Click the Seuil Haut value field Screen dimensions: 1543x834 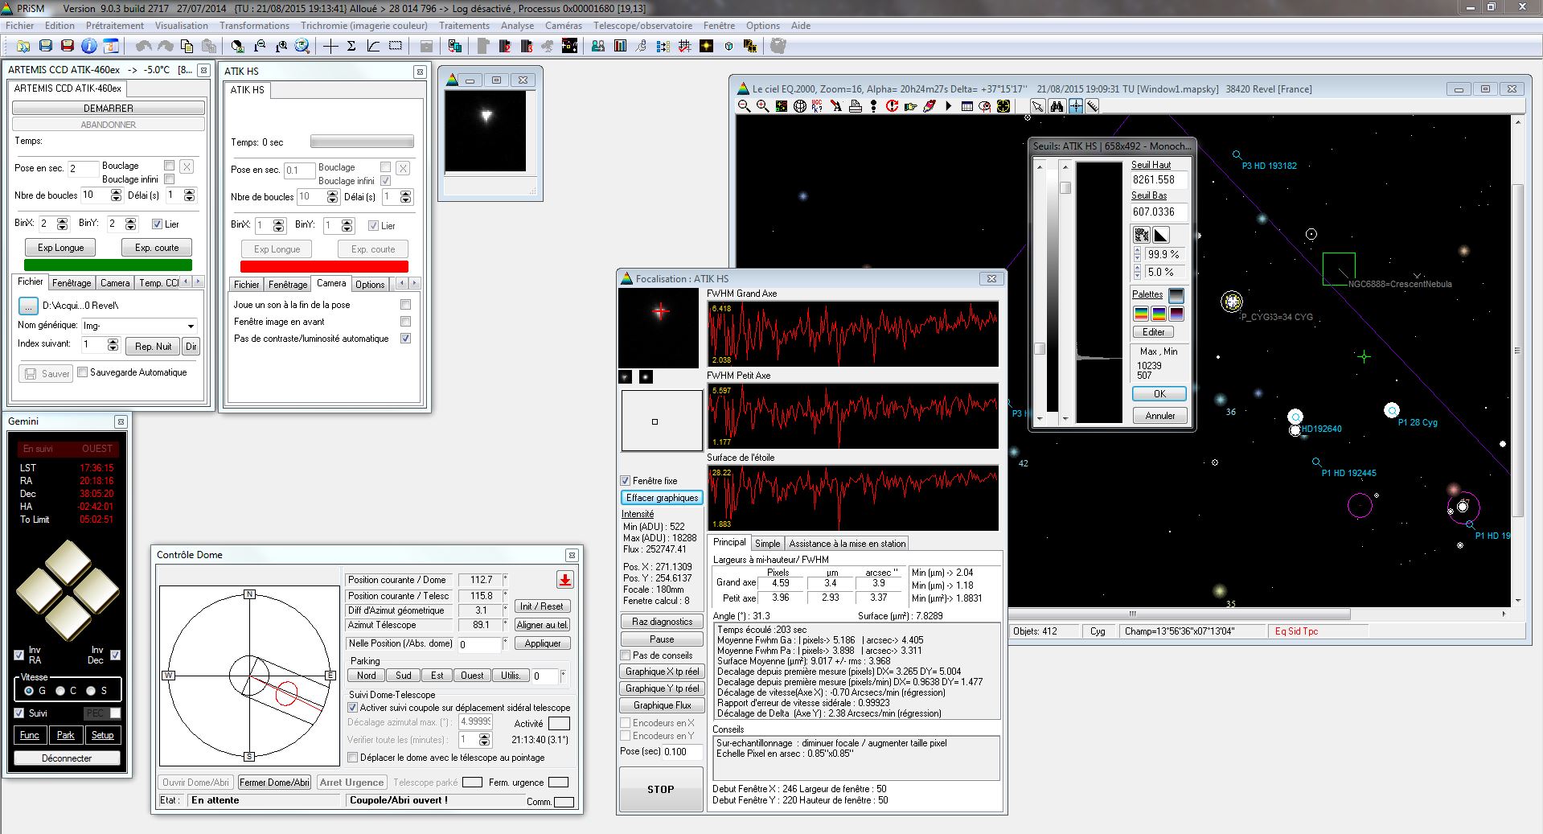point(1158,180)
